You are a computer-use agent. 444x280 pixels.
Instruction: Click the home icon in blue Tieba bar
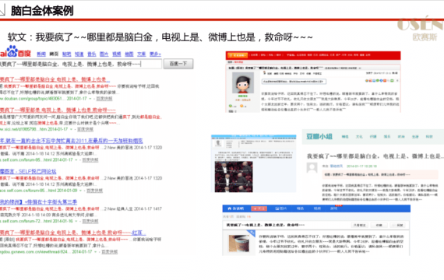230,208
